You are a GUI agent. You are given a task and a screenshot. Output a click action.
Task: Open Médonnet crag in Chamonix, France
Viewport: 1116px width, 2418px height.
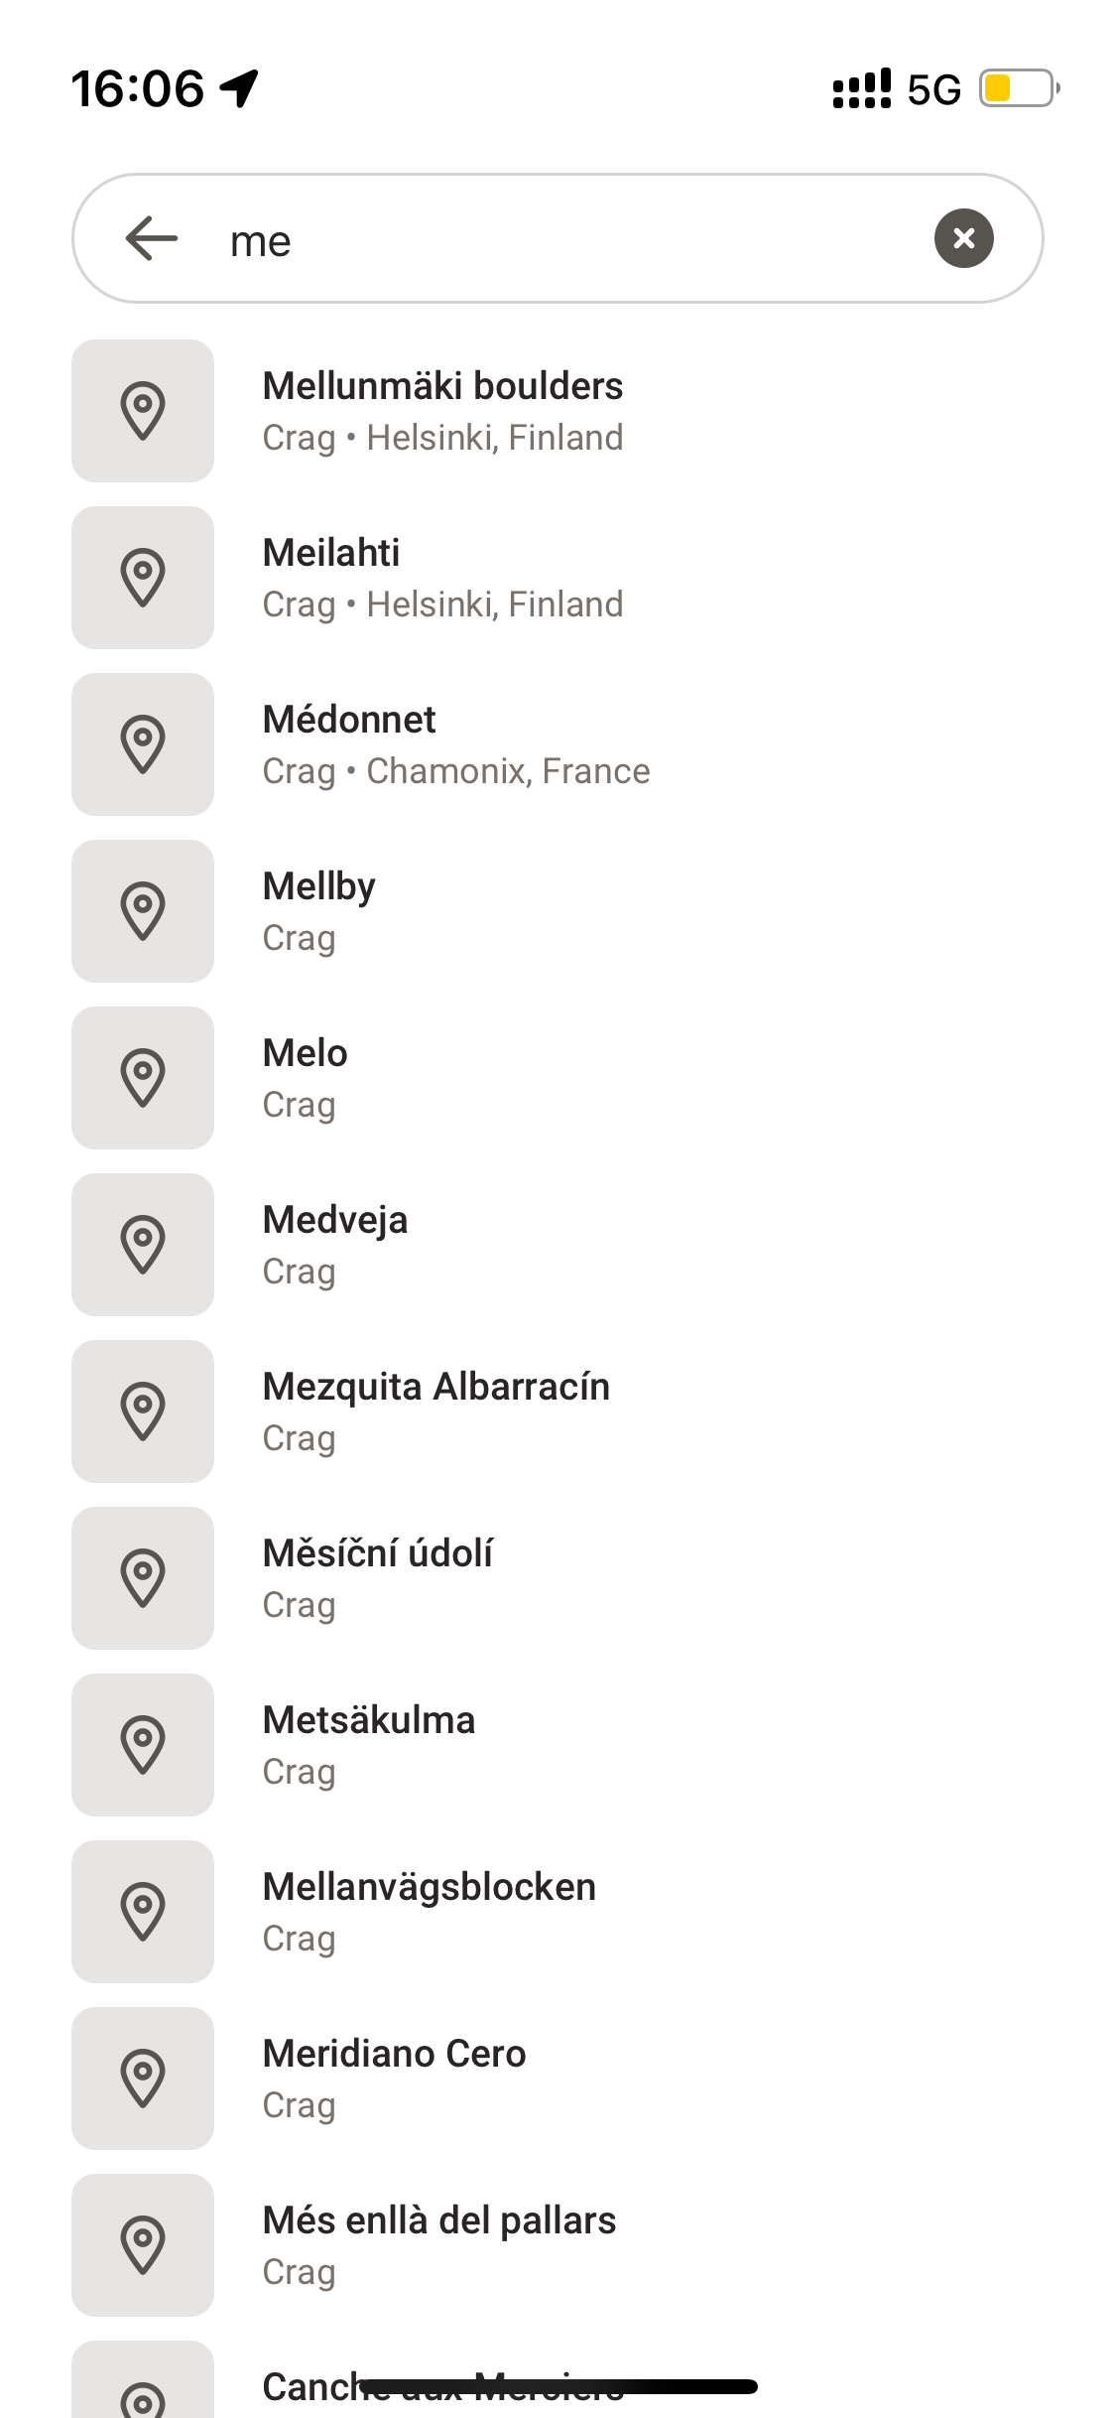point(456,744)
